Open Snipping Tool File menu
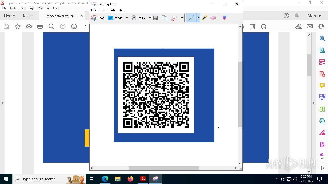 94,10
